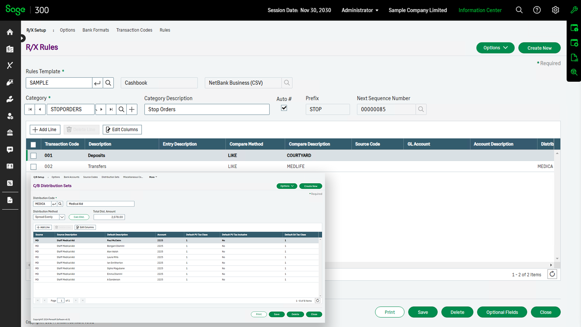The height and width of the screenshot is (327, 581).
Task: Open the Transaction Codes menu item
Action: point(134,30)
